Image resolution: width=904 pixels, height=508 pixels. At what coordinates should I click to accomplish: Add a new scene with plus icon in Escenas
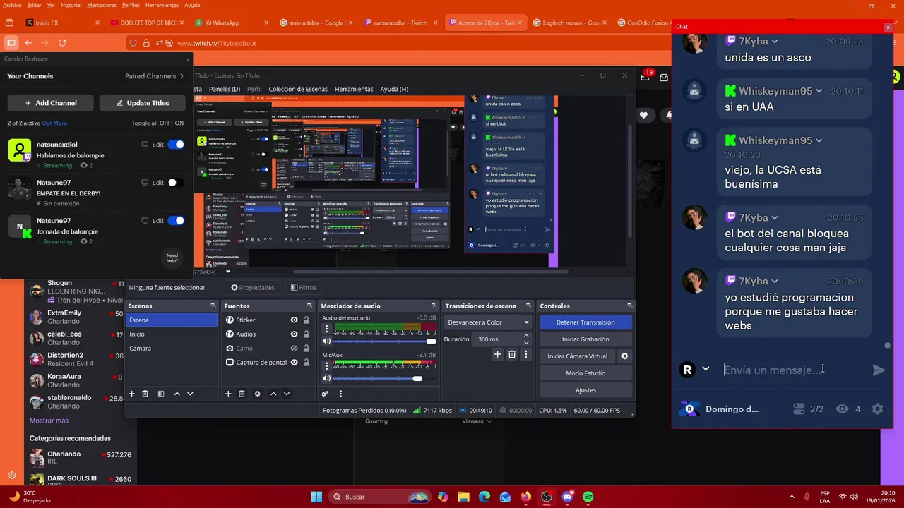click(x=131, y=394)
